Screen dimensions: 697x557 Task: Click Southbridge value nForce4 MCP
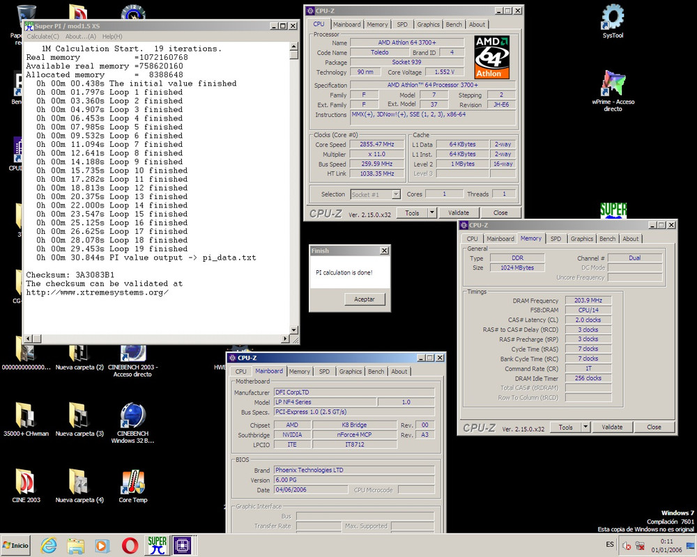click(354, 435)
